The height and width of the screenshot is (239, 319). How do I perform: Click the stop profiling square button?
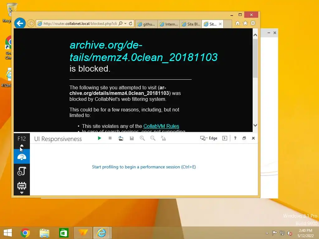110,138
